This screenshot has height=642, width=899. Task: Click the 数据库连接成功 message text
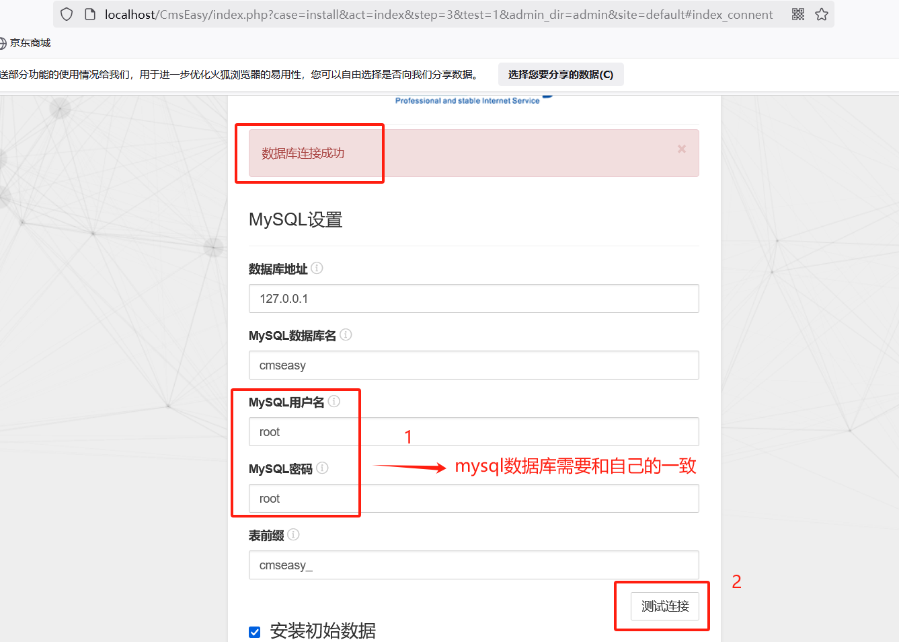(x=303, y=153)
